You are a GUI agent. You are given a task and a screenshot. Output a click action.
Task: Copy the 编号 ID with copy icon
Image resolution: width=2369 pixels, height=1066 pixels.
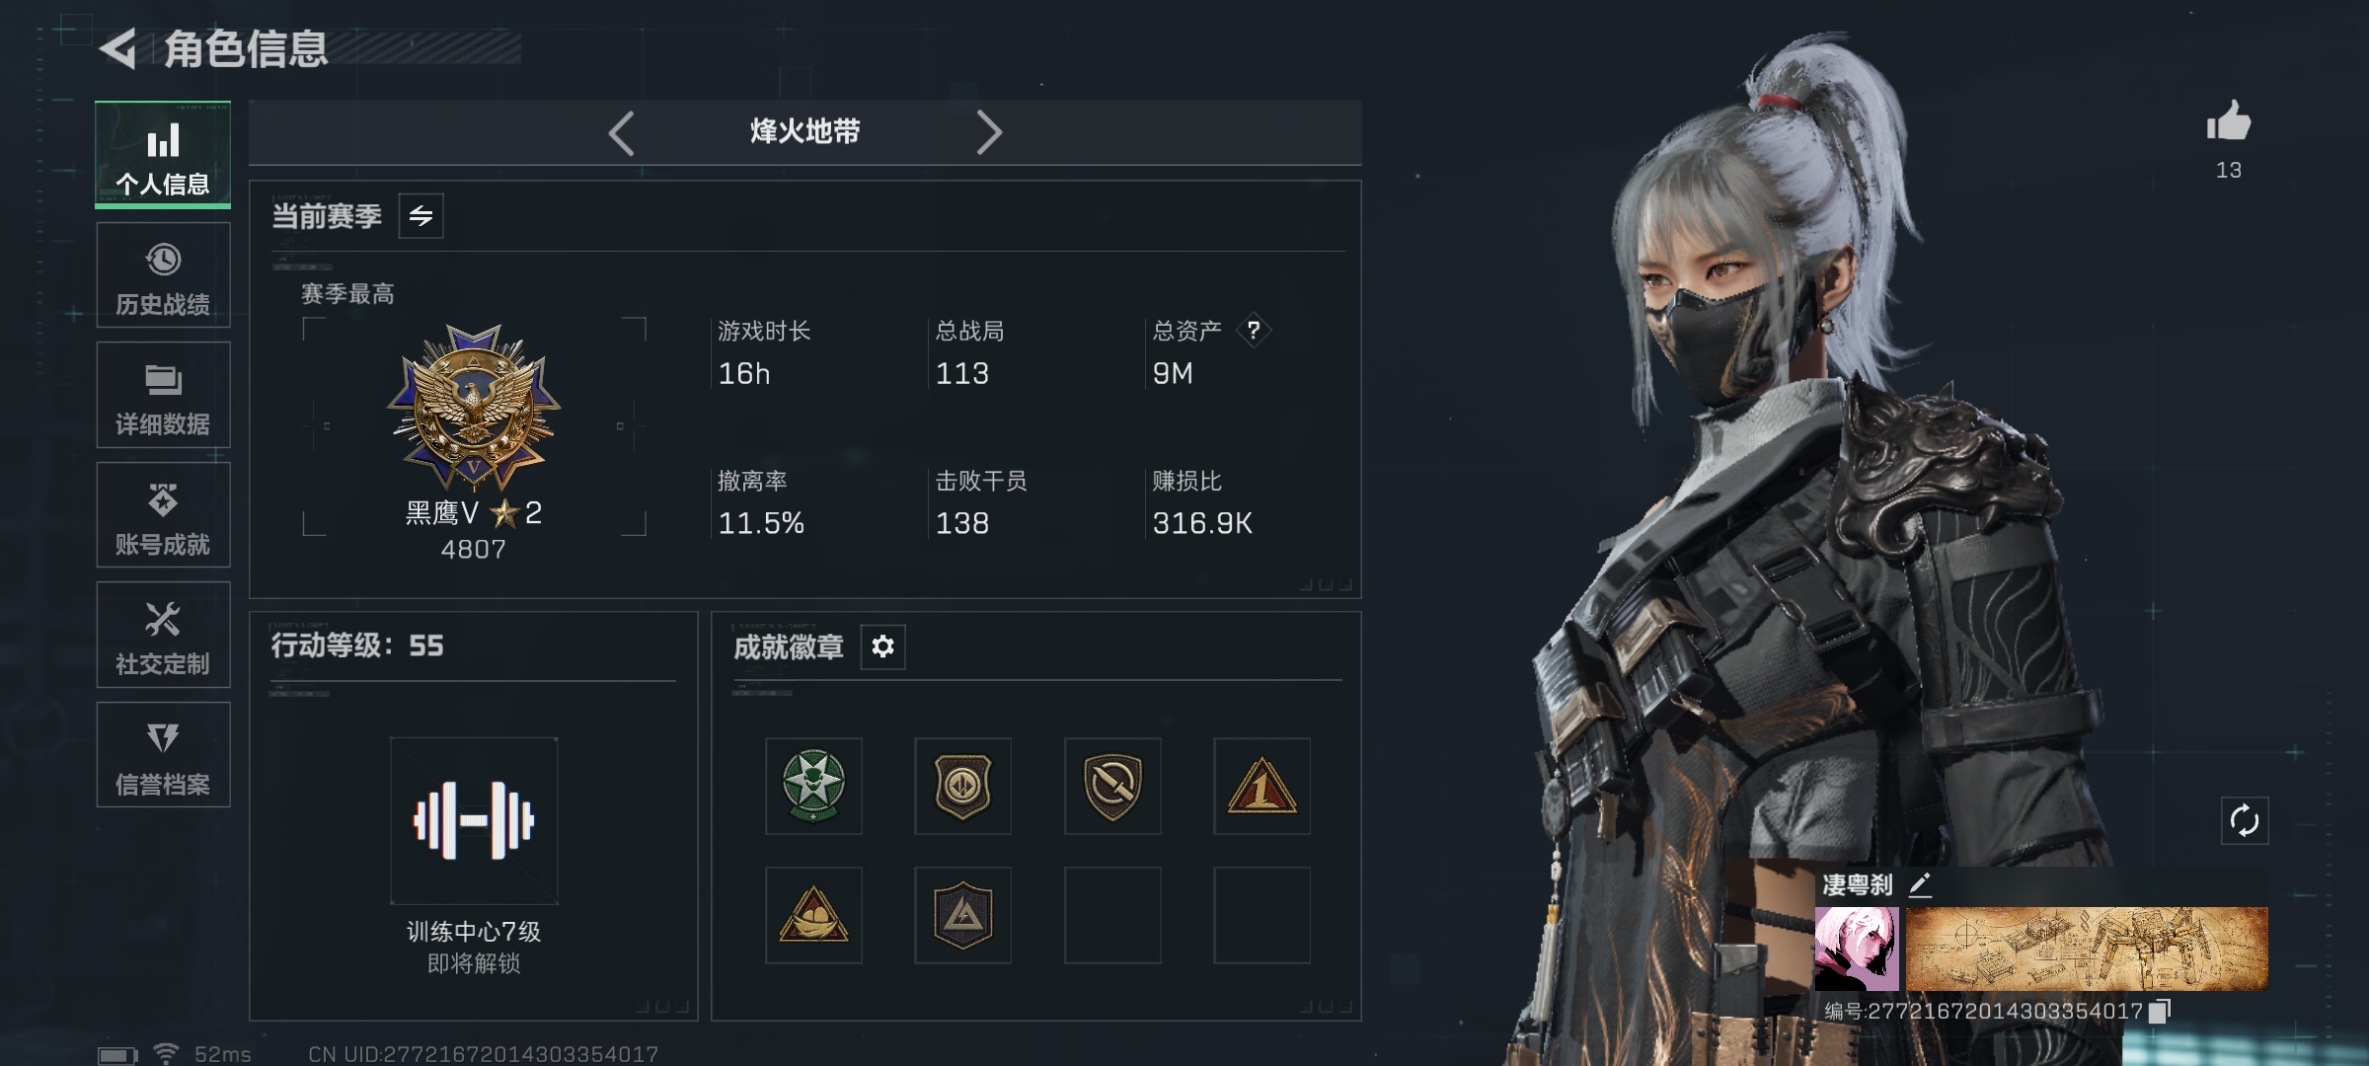(2160, 1011)
